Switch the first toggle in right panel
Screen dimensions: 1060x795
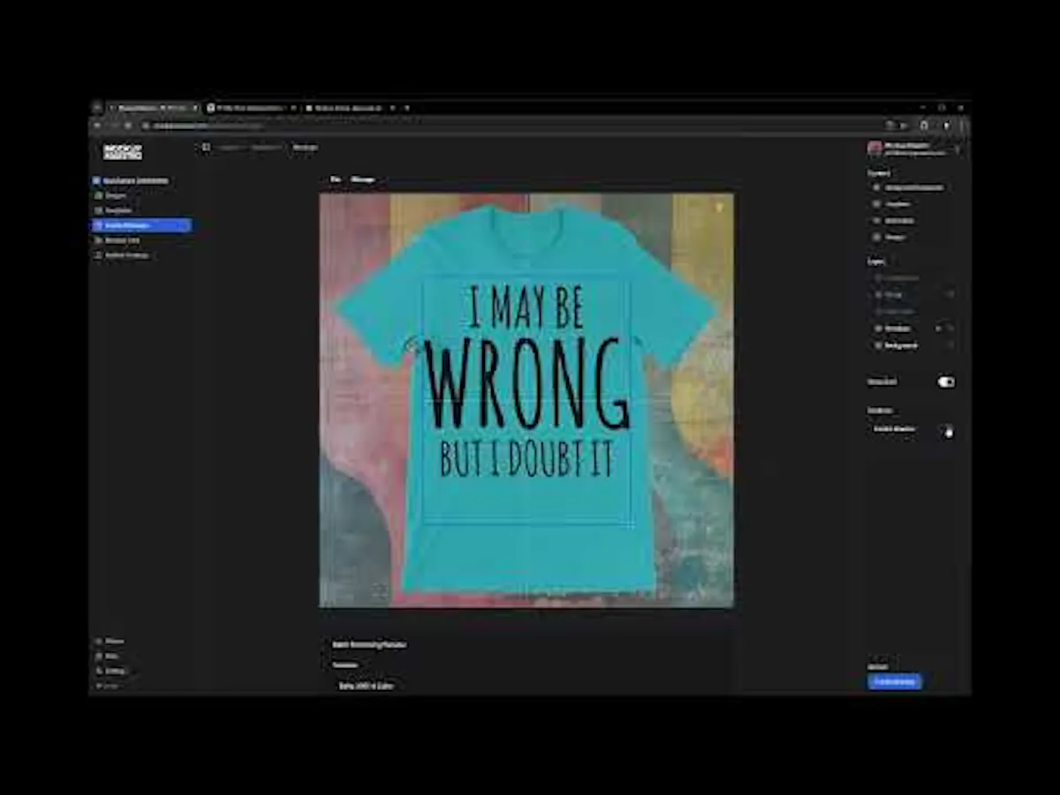[x=946, y=382]
